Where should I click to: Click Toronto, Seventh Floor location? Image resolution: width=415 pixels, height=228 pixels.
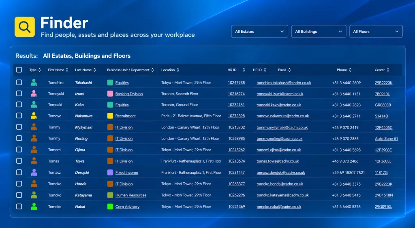[x=180, y=94]
